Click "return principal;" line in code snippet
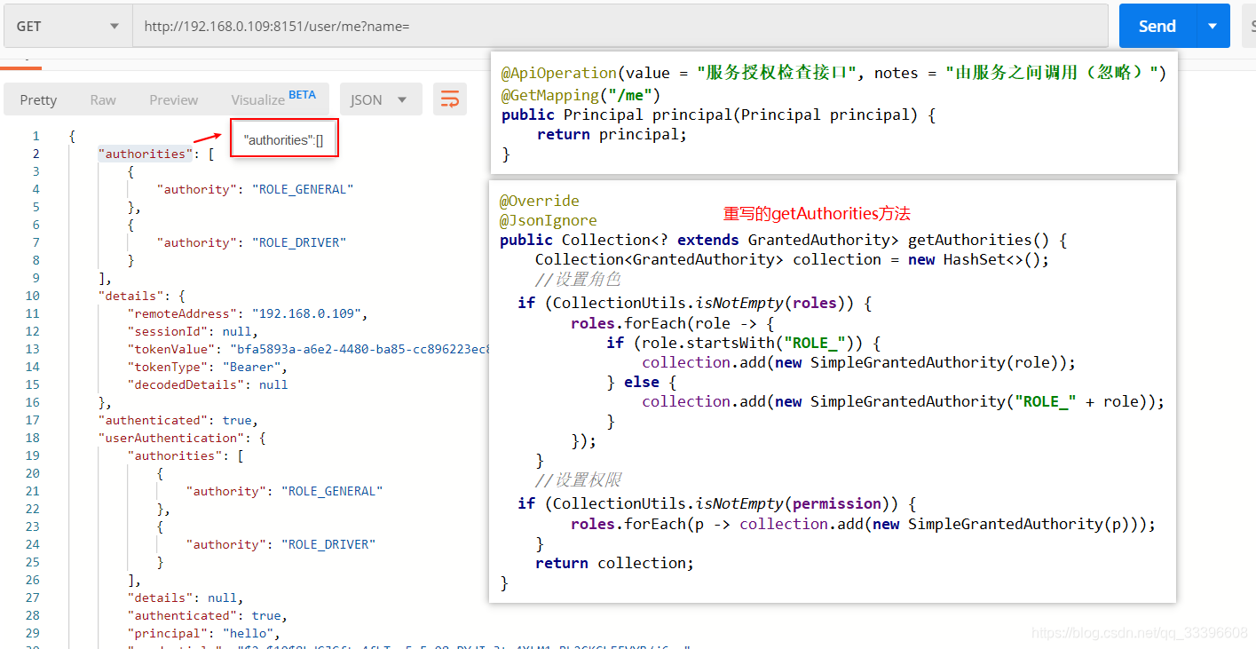This screenshot has width=1256, height=649. (x=612, y=134)
